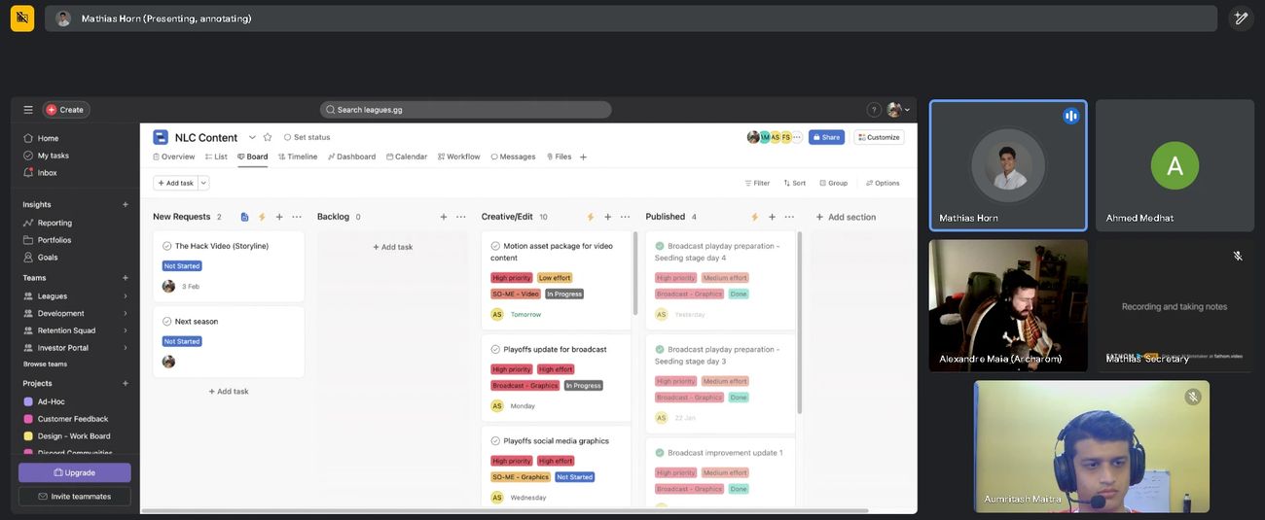1265x520 pixels.
Task: Open the form icon in New Requests column
Action: [244, 217]
